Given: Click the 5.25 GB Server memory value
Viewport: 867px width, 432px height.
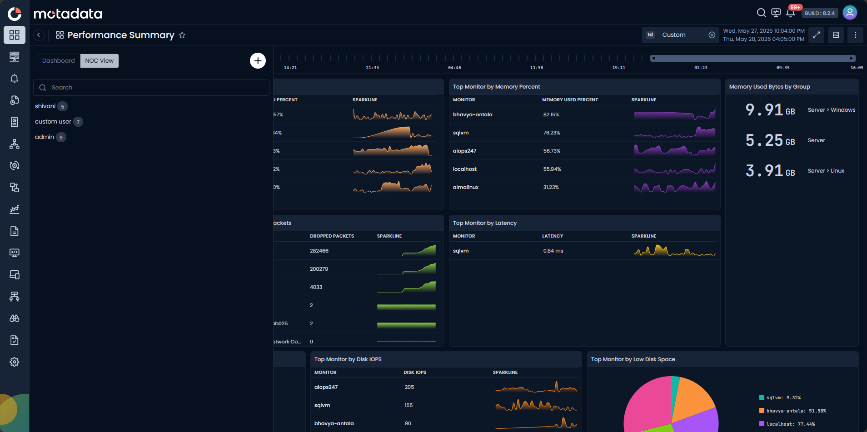Looking at the screenshot, I should click(770, 140).
